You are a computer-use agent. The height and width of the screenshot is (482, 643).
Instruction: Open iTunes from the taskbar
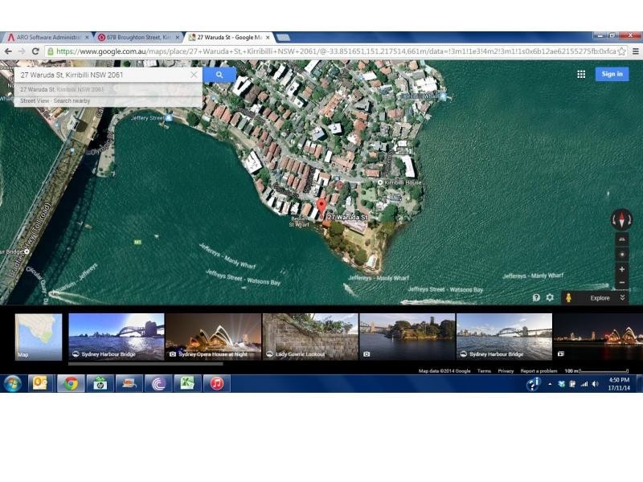pyautogui.click(x=217, y=384)
